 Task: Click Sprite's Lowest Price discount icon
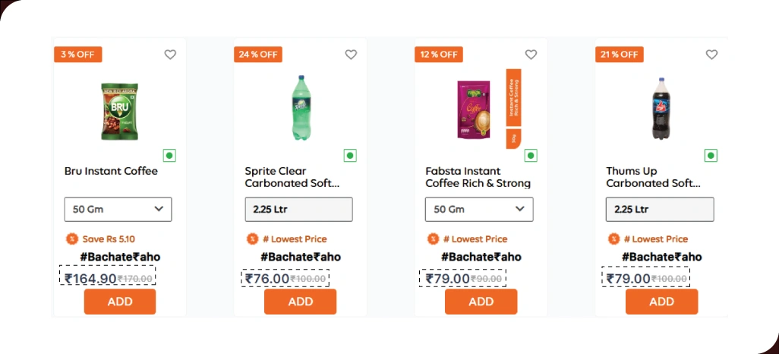(x=252, y=239)
